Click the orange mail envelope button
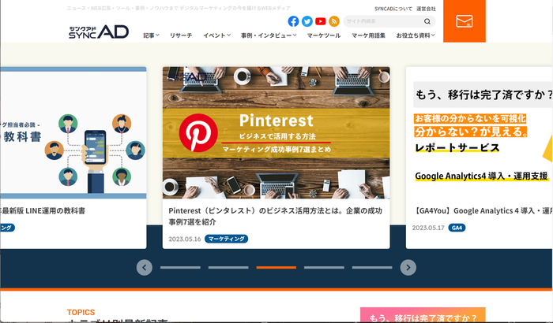The height and width of the screenshot is (323, 553). pos(465,21)
